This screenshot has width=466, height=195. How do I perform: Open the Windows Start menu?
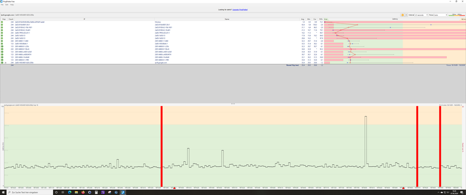pyautogui.click(x=4, y=192)
